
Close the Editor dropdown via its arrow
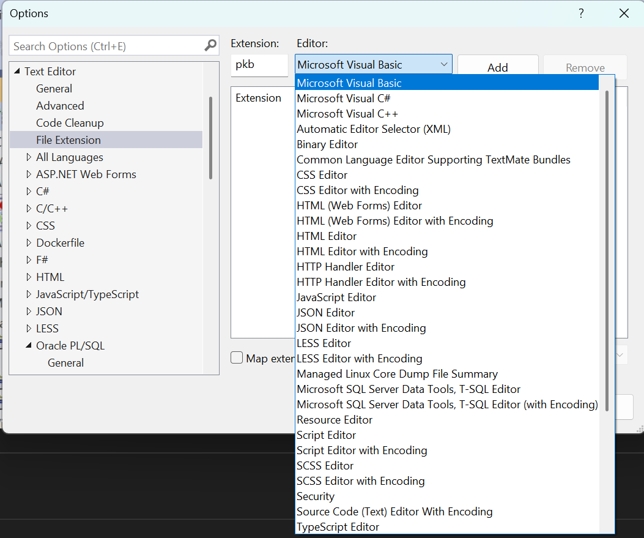pyautogui.click(x=443, y=64)
